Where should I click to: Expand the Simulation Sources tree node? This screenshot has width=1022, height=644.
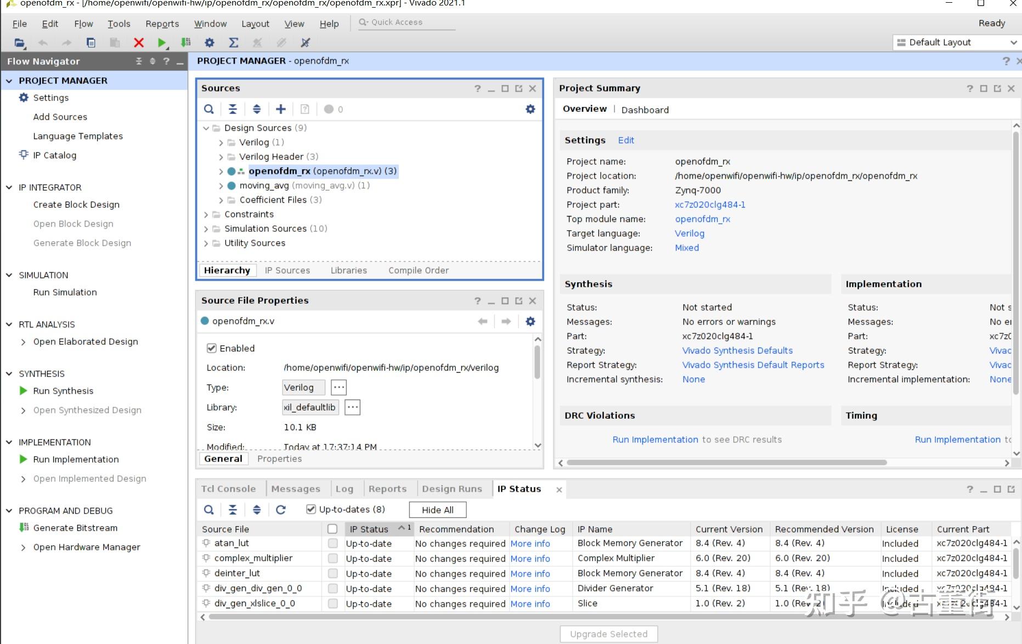(206, 229)
